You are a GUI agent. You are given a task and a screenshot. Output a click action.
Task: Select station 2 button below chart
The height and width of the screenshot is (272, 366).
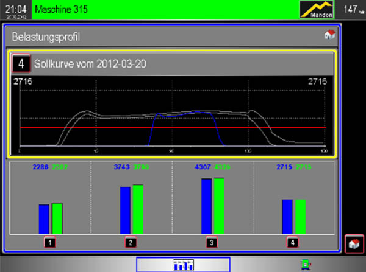click(131, 243)
